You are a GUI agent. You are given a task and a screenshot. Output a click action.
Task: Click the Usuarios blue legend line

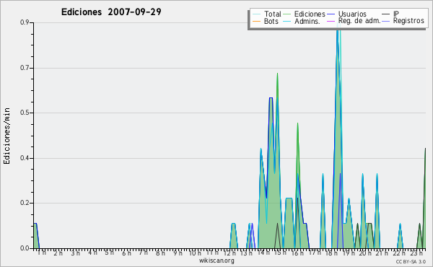pos(331,14)
